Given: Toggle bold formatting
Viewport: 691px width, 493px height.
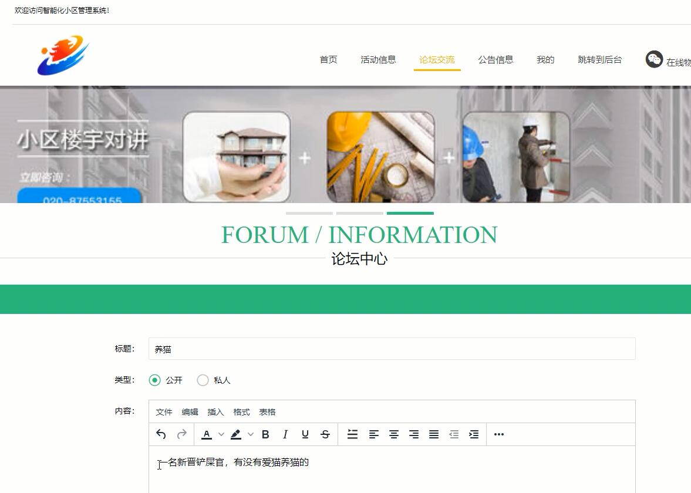Looking at the screenshot, I should point(265,434).
